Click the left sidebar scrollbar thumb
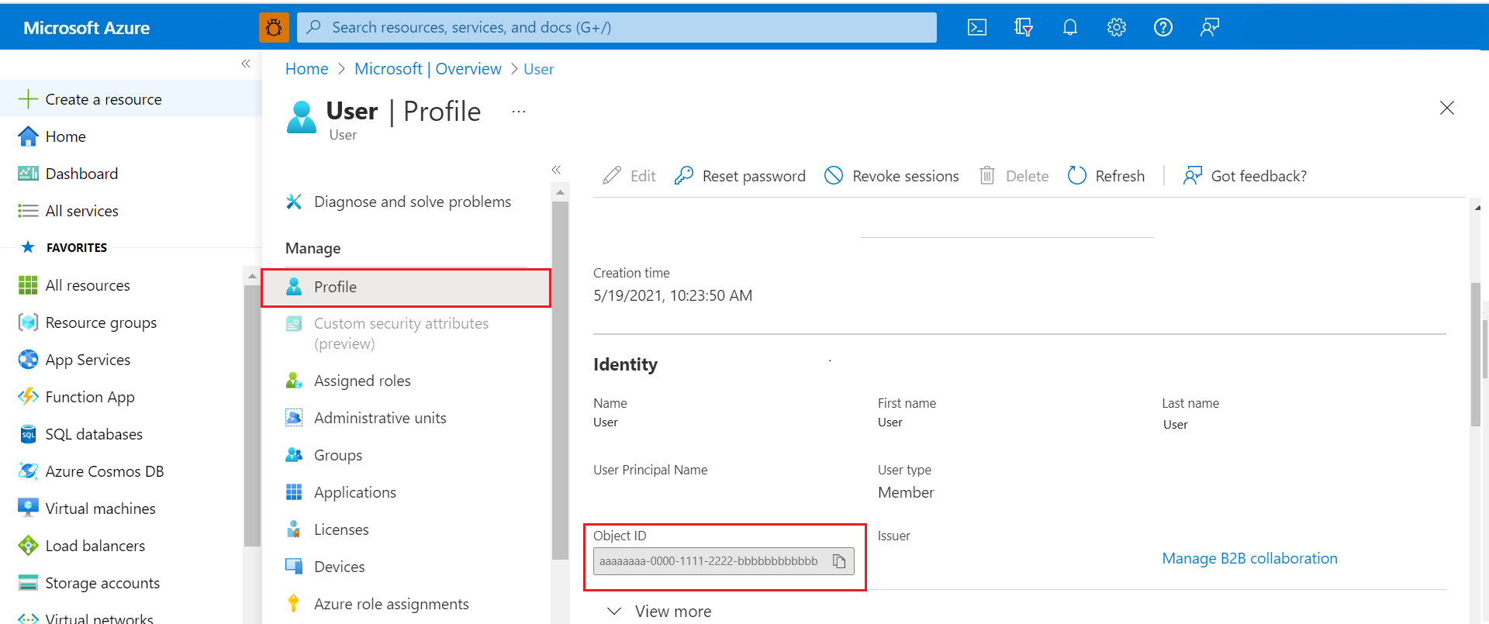Viewport: 1489px width, 624px height. [251, 415]
